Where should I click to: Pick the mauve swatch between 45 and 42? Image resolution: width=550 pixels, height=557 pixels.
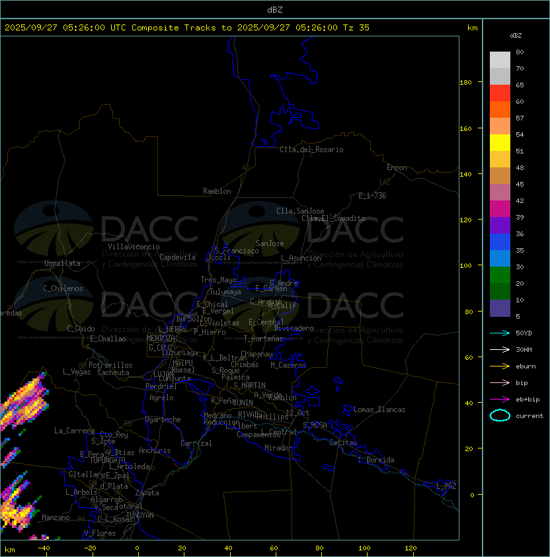[x=500, y=193]
